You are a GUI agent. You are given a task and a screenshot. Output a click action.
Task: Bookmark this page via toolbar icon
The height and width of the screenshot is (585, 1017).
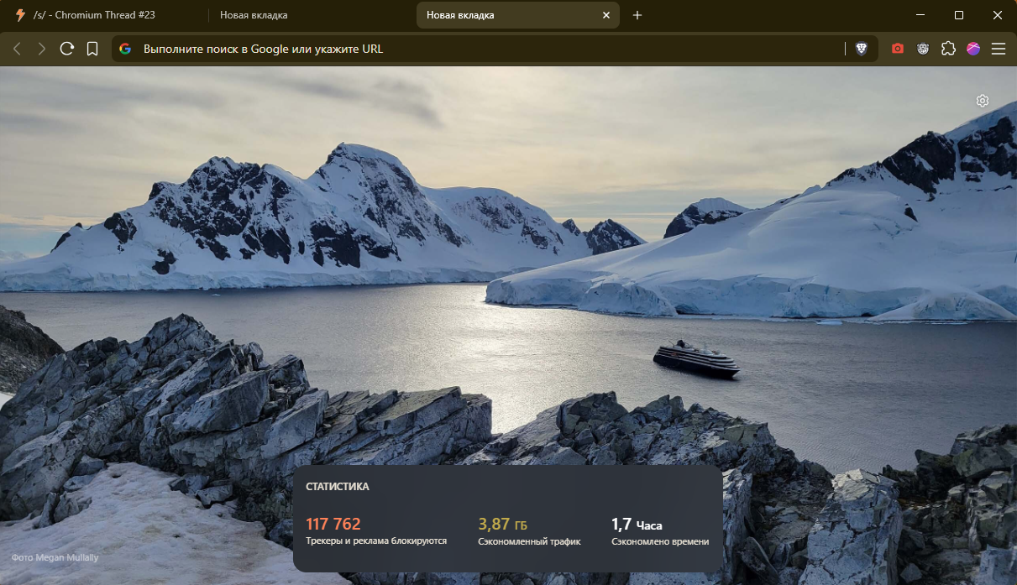point(92,49)
